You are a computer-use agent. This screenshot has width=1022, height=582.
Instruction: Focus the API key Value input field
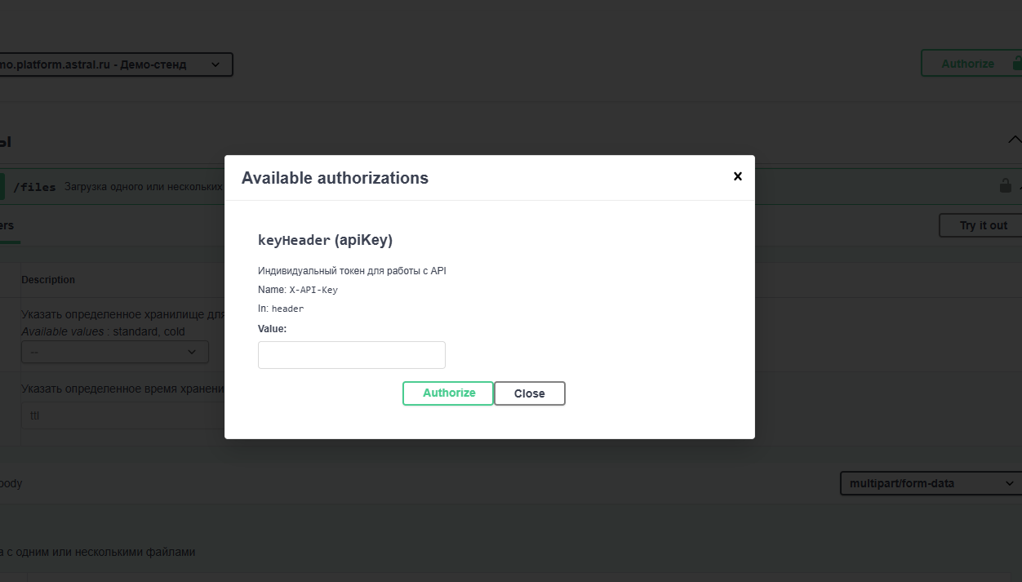click(352, 355)
